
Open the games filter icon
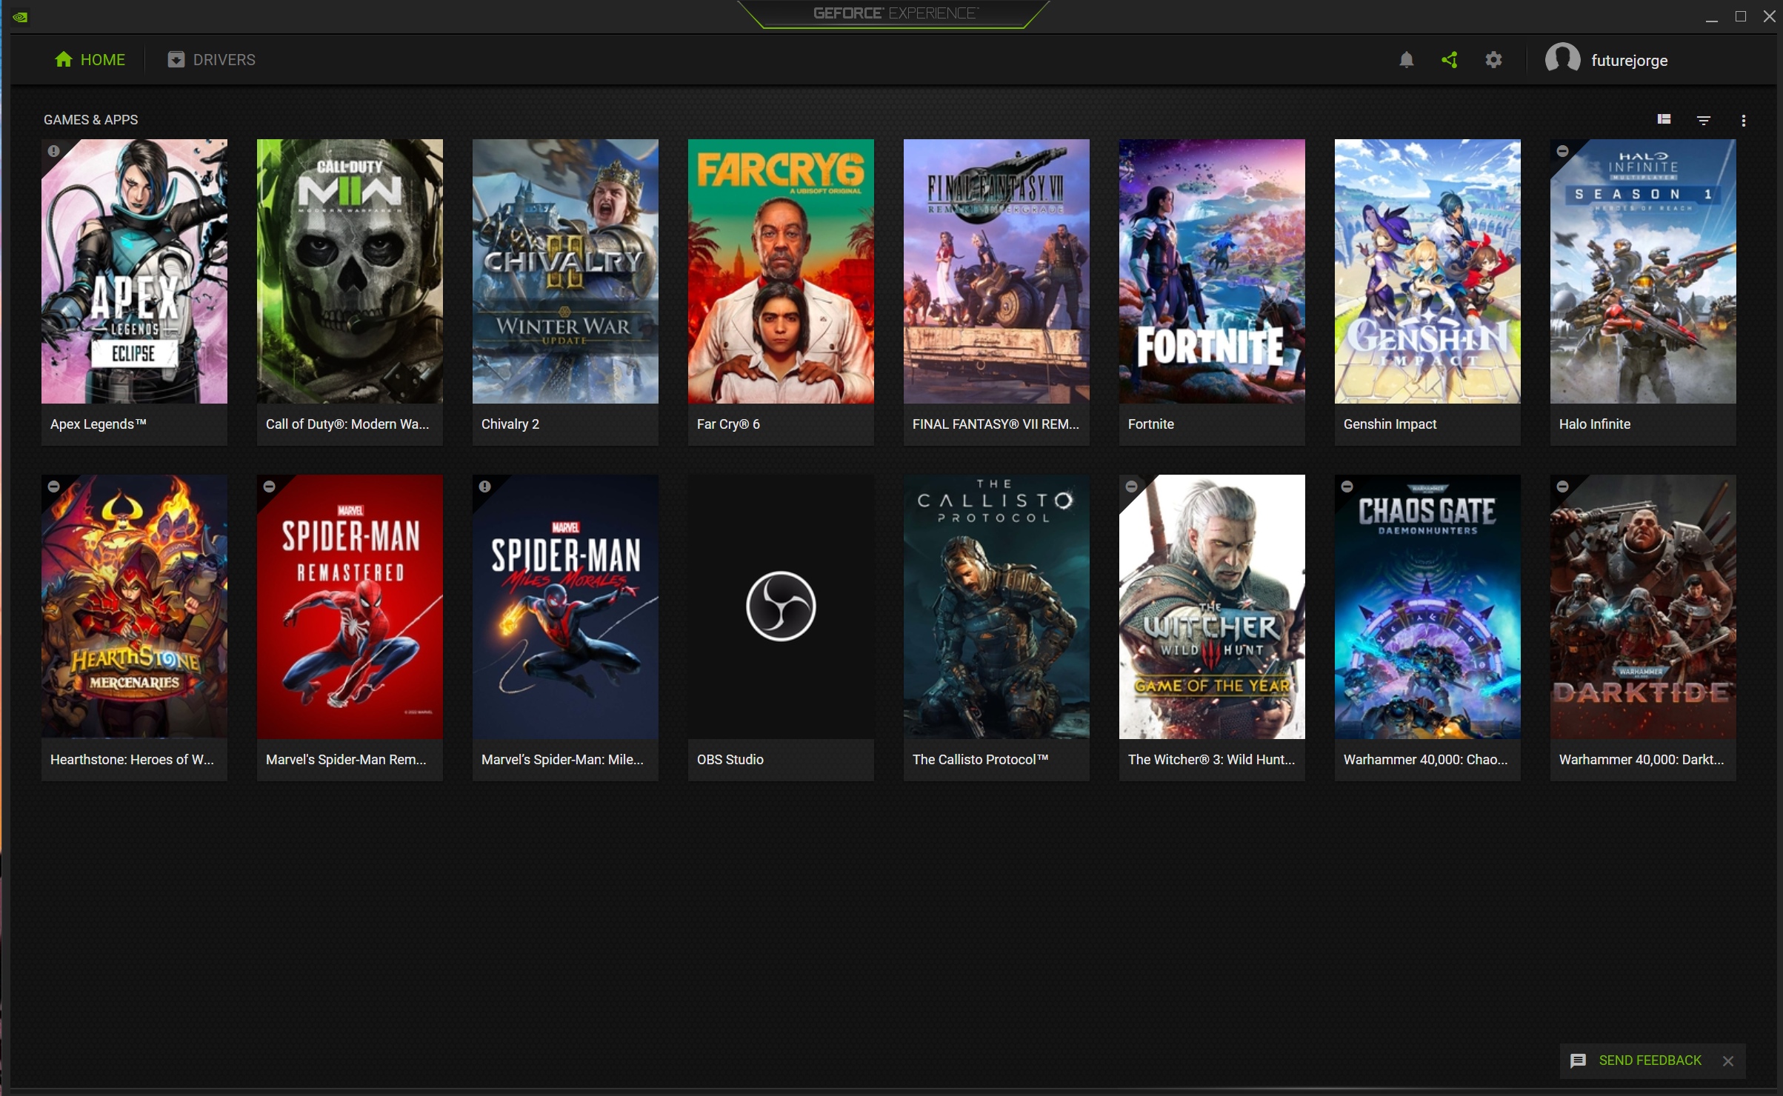[x=1704, y=120]
